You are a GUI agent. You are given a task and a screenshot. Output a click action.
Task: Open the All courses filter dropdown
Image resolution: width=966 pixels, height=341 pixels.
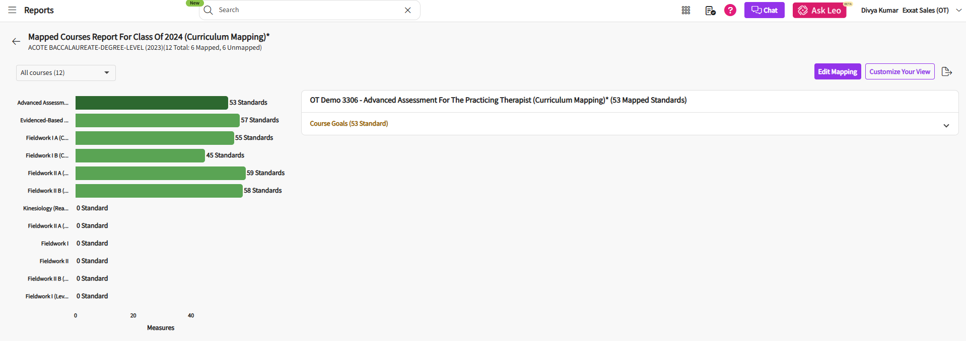pos(66,73)
